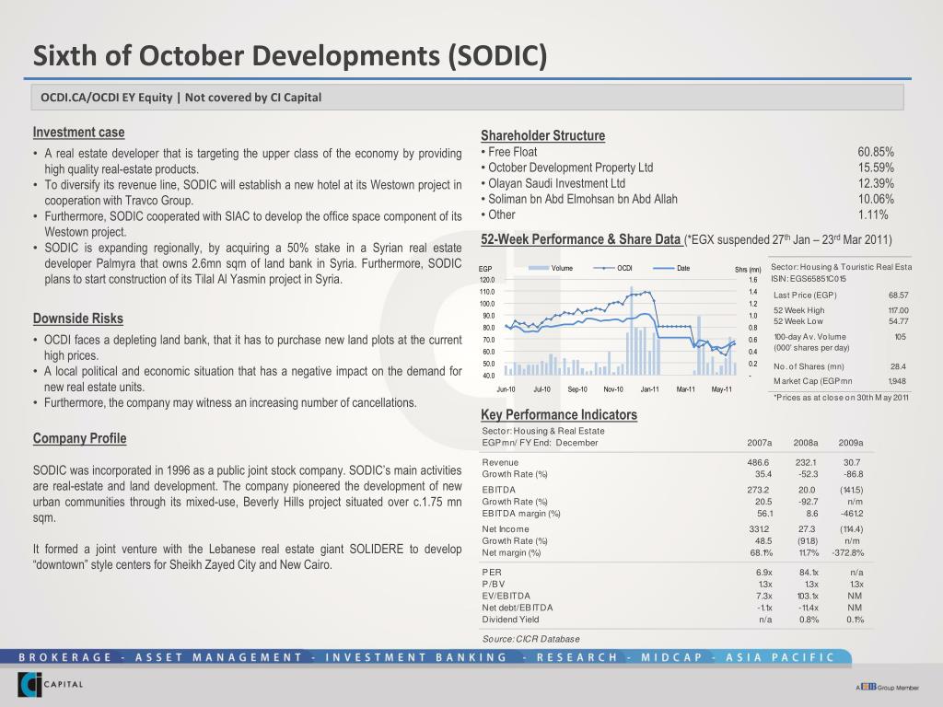Select the Free Float value 60.85%
The image size is (943, 707).
(x=876, y=152)
